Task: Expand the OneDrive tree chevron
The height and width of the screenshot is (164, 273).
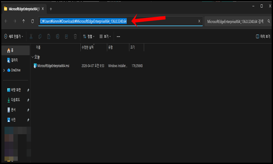Action: 4,70
